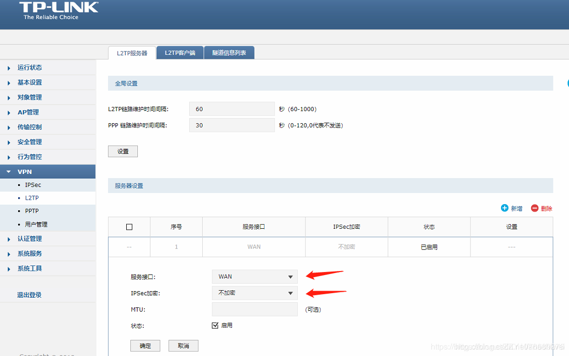Viewport: 569px width, 356px height.
Task: Switch to the 隧道信息列表 tab
Action: click(x=229, y=53)
